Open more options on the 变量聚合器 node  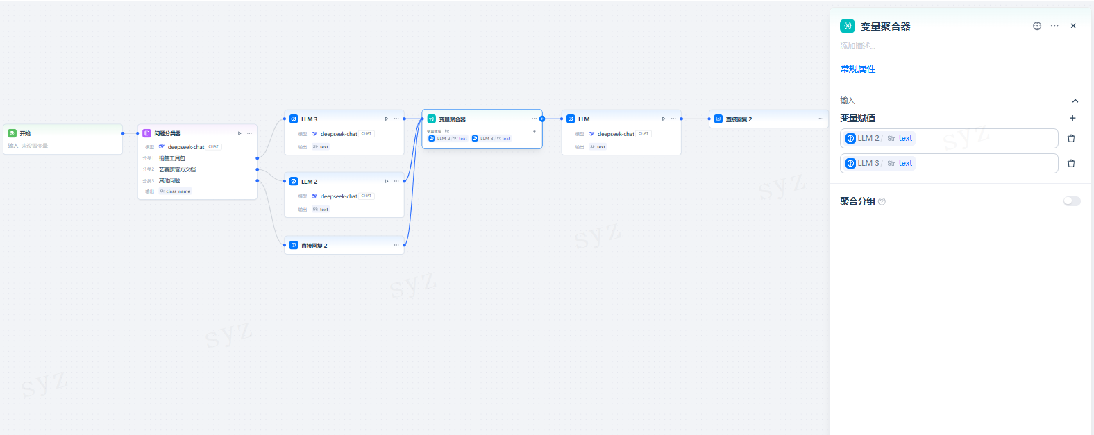click(x=534, y=119)
